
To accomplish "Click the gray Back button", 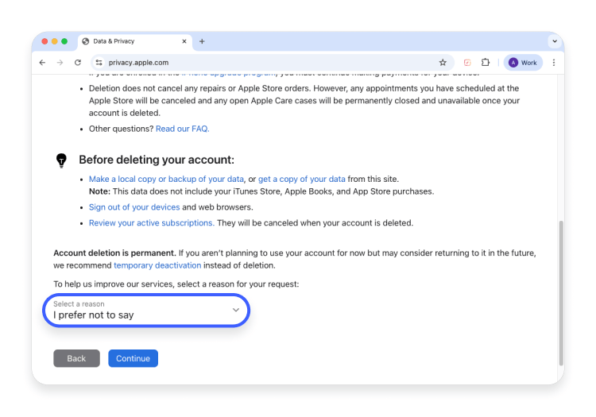I will click(76, 358).
